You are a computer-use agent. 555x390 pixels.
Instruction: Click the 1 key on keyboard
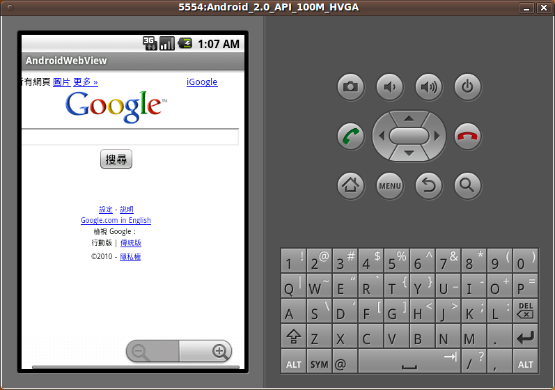(x=293, y=260)
